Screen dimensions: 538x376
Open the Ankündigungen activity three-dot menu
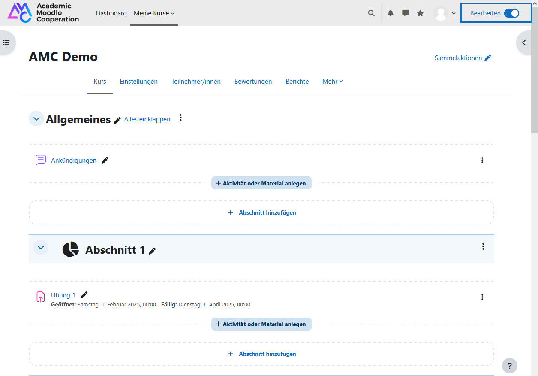[x=482, y=160]
